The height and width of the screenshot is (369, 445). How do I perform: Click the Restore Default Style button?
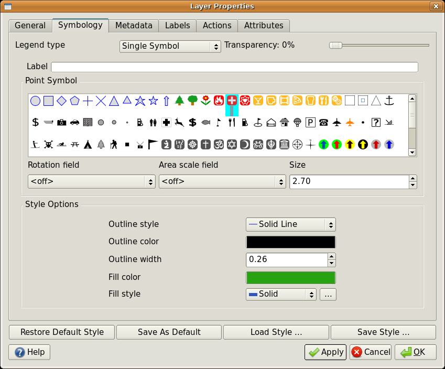pos(61,332)
